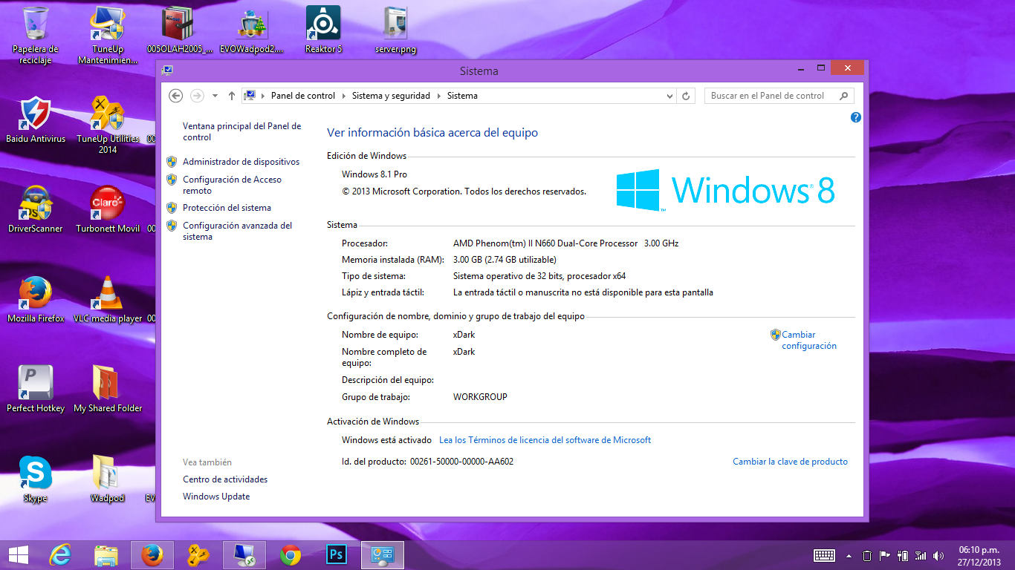
Task: Open Ventana principal del Panel de control
Action: pyautogui.click(x=242, y=131)
